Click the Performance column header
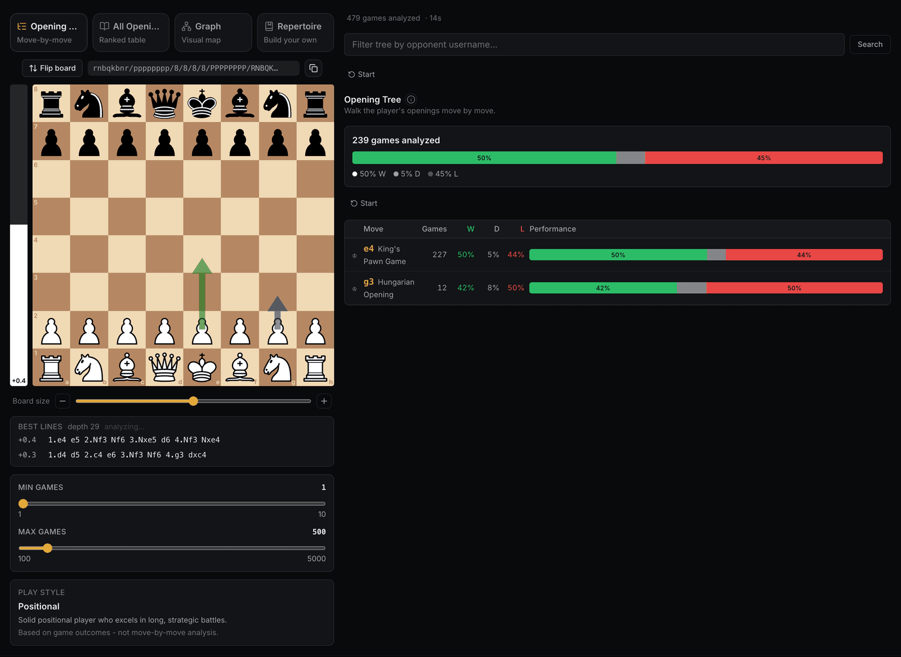 click(x=552, y=229)
